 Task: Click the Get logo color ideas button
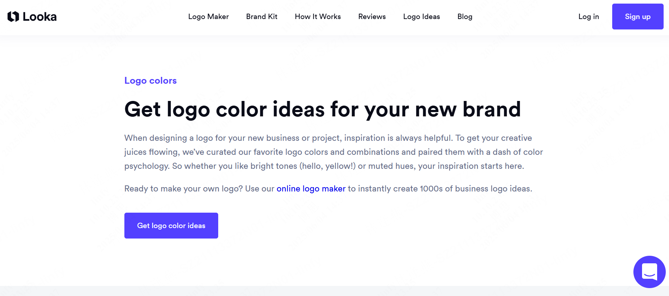coord(171,226)
